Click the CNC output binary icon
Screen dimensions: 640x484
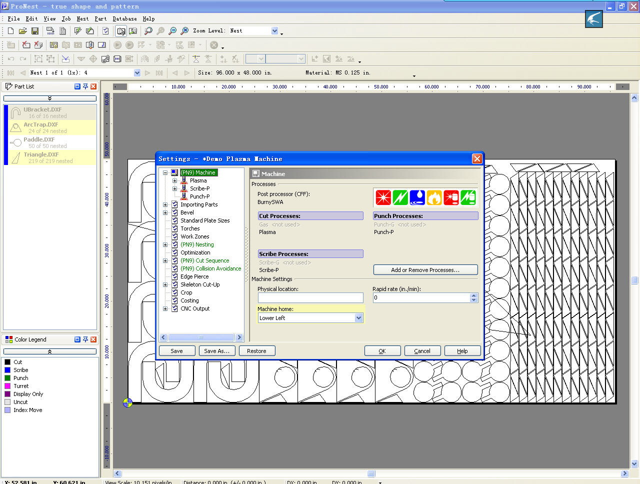point(50,31)
